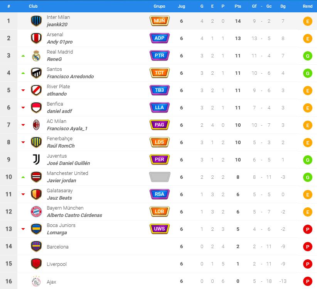Select the Juventus logo icon

tap(36, 160)
